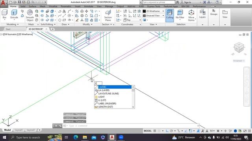
Task: Toggle Clean Screen in status bar
Action: click(x=245, y=131)
